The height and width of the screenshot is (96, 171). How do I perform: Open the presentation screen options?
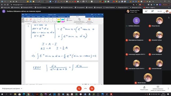[158, 88]
